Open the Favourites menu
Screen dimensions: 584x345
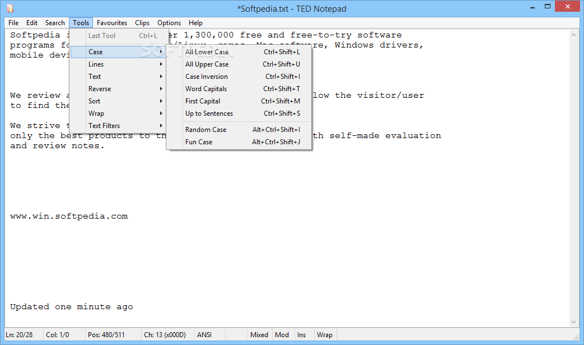coord(112,23)
